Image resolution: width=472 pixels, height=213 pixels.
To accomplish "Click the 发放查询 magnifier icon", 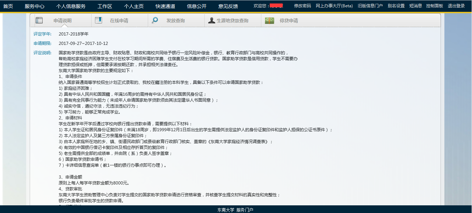I will [155, 21].
